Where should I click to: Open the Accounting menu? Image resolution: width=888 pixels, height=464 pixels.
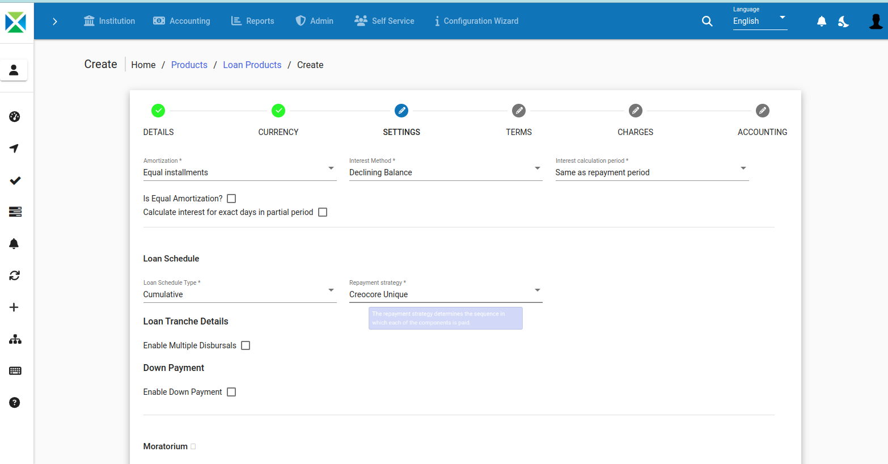point(181,21)
